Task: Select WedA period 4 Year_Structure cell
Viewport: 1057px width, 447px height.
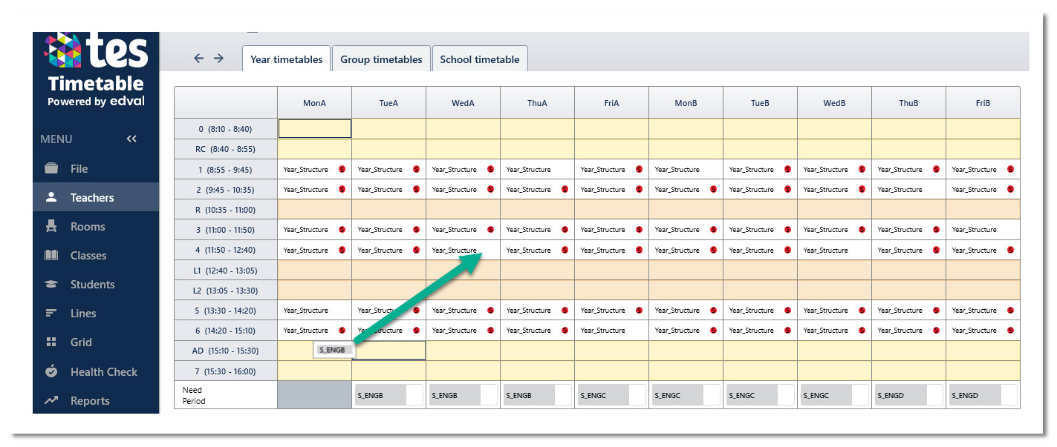Action: pos(464,250)
